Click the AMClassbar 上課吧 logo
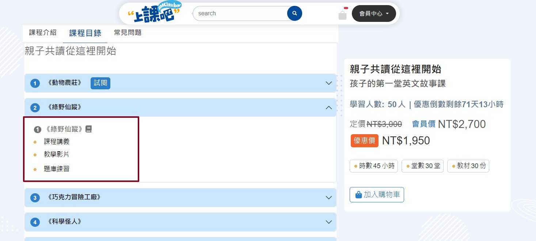Viewport: 536px width, 241px height. (x=155, y=13)
